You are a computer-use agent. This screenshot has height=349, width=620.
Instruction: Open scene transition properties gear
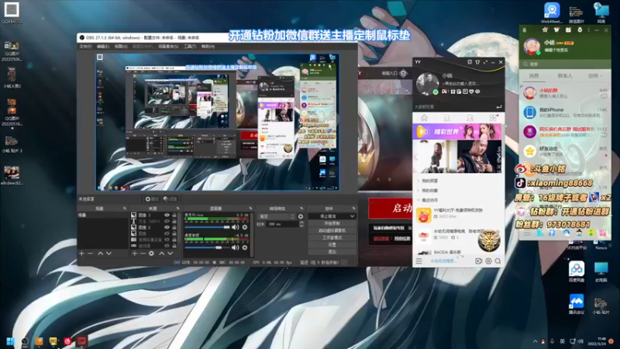point(301,216)
